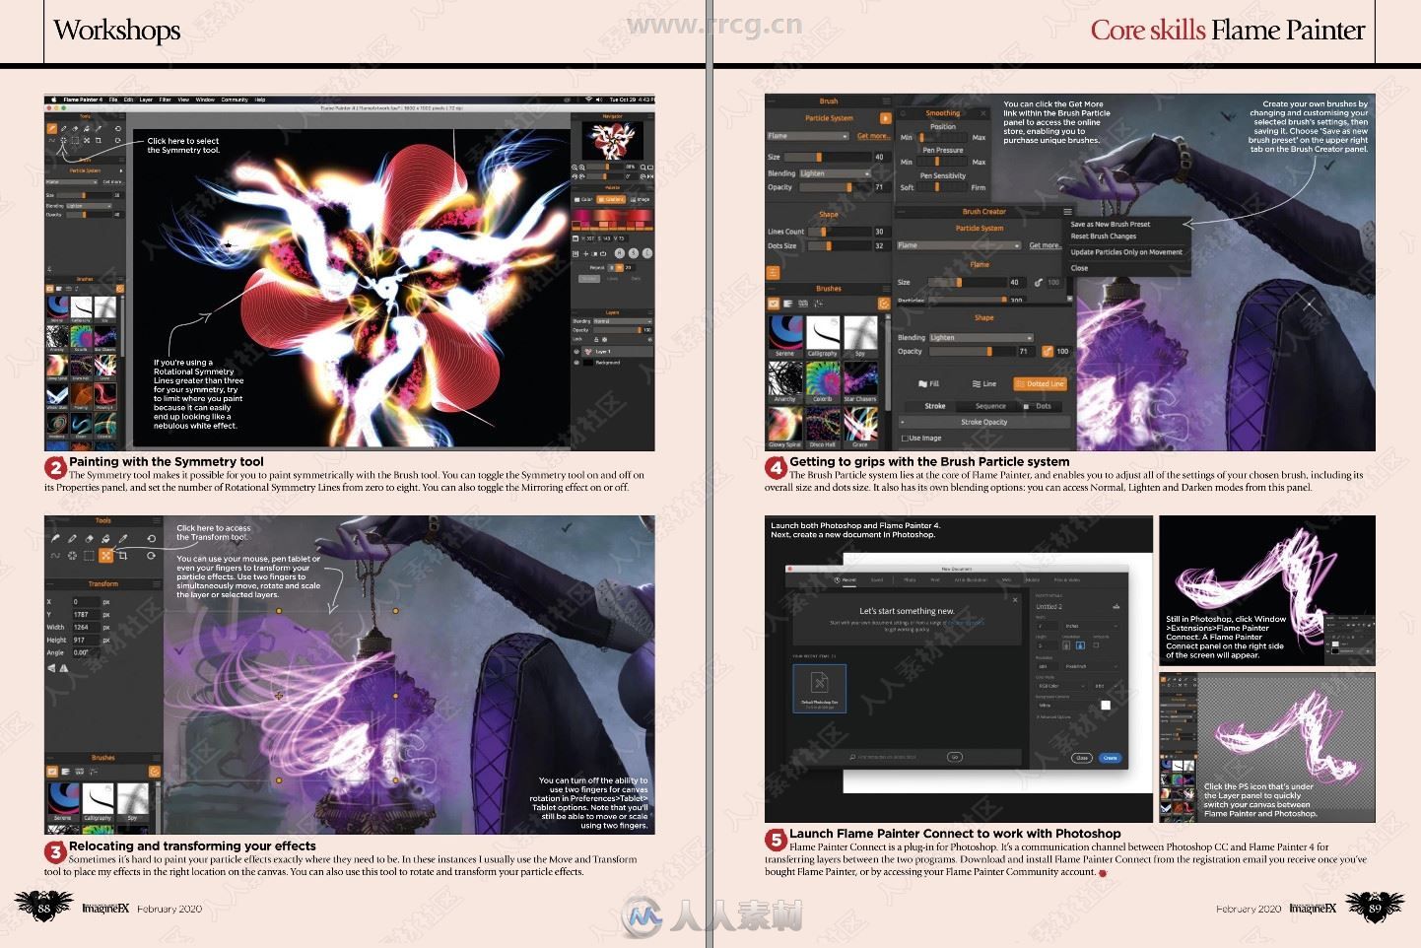Expand the Stroke Opacity section in Brush Creator
Viewport: 1421px width, 948px height.
coord(984,422)
